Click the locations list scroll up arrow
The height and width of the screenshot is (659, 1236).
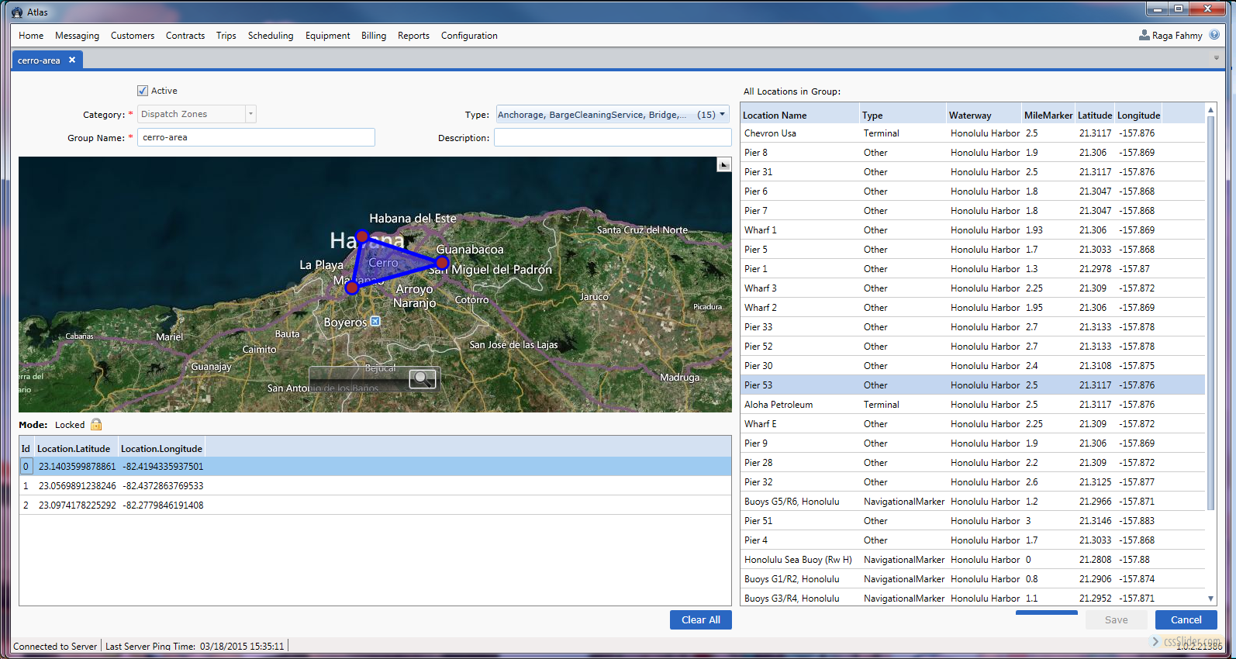pos(1210,110)
